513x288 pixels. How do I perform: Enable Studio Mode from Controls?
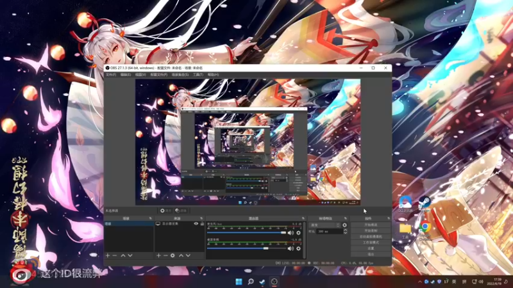371,243
